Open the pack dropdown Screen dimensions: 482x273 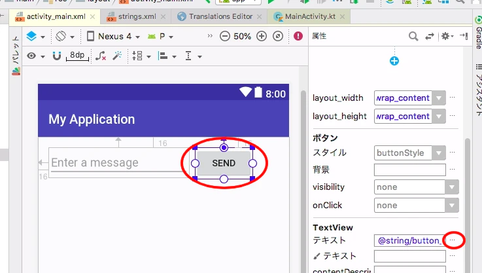click(141, 56)
